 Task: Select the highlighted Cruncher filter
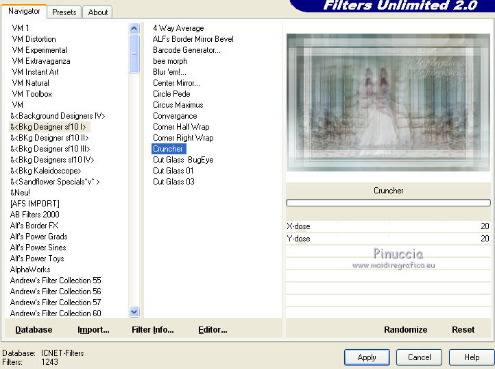pyautogui.click(x=169, y=149)
